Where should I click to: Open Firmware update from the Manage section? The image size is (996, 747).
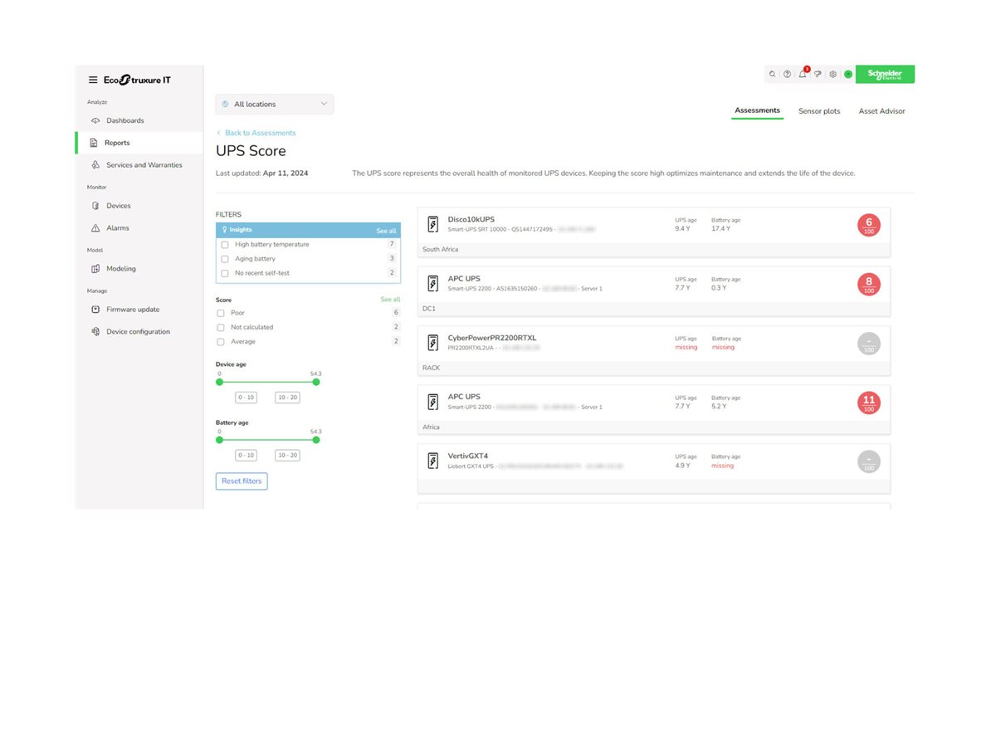133,309
